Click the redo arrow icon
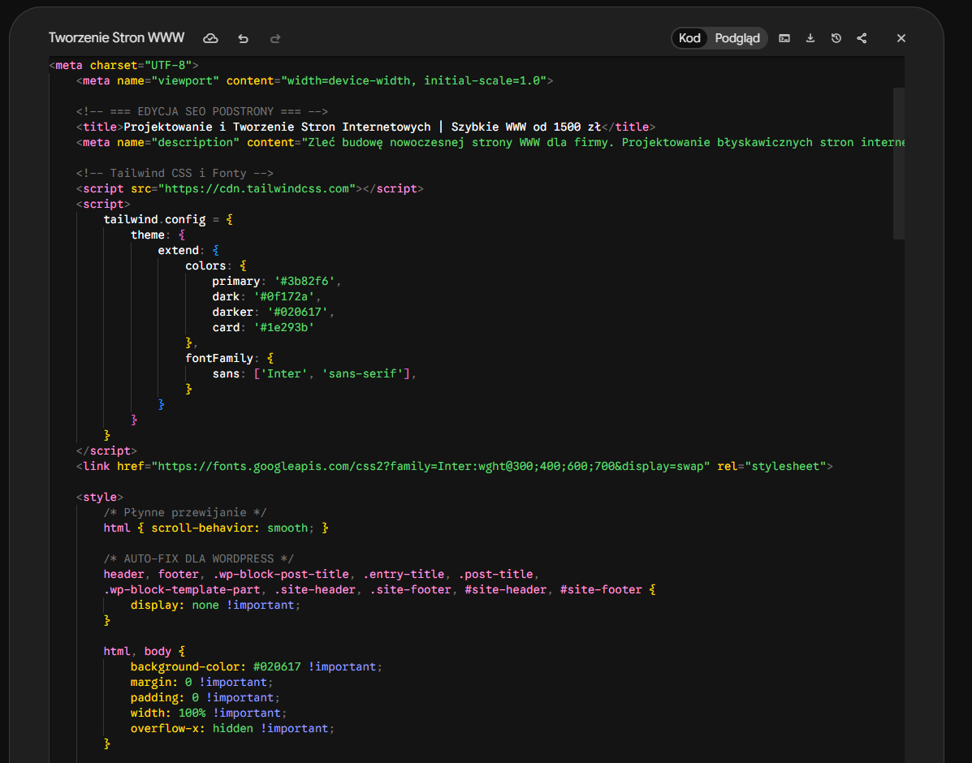972x763 pixels. (275, 38)
